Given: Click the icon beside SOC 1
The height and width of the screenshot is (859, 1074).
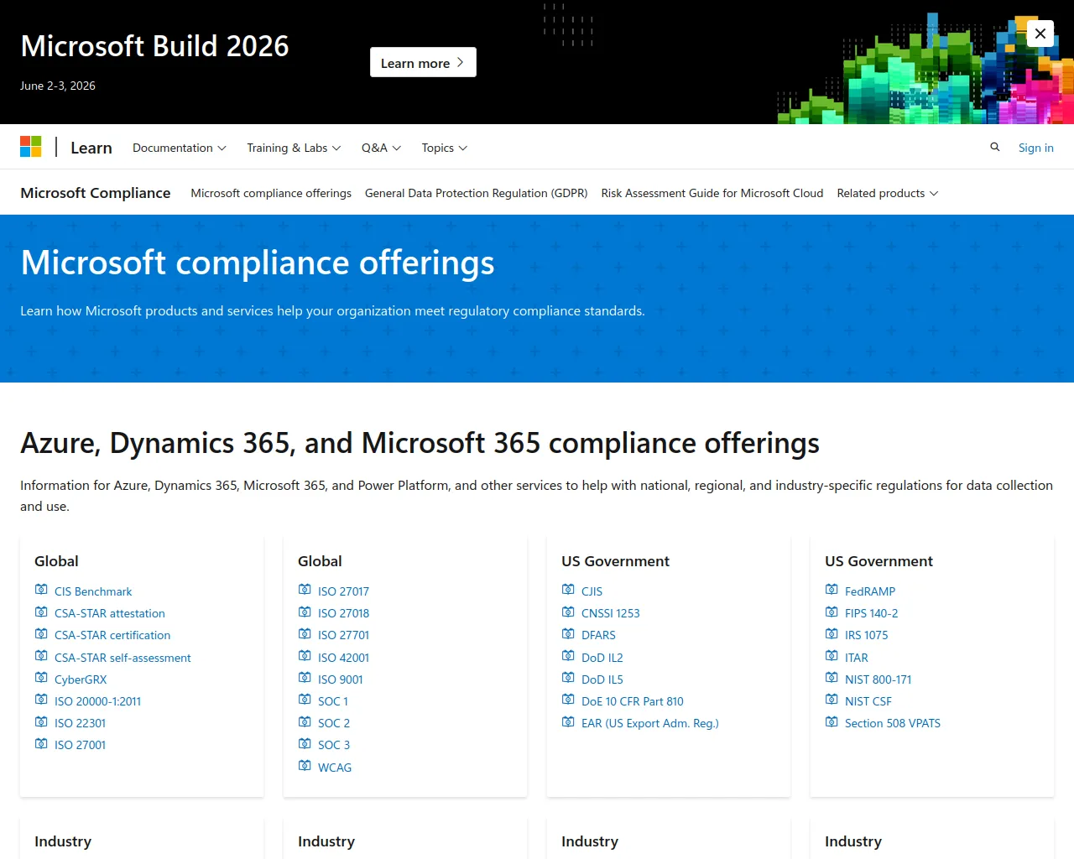Looking at the screenshot, I should pyautogui.click(x=305, y=700).
